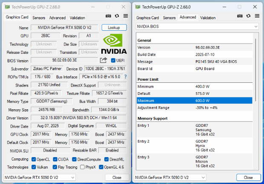The width and height of the screenshot is (264, 184).
Task: Open hamburger menu in left GPU-Z window
Action: coord(126,16)
